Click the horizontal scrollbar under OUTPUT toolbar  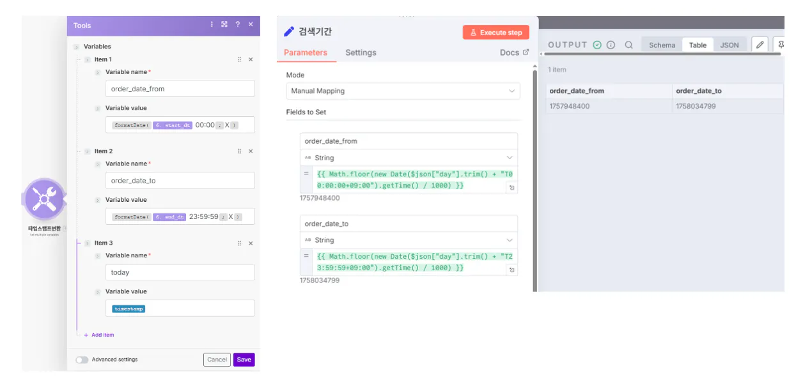coord(661,54)
